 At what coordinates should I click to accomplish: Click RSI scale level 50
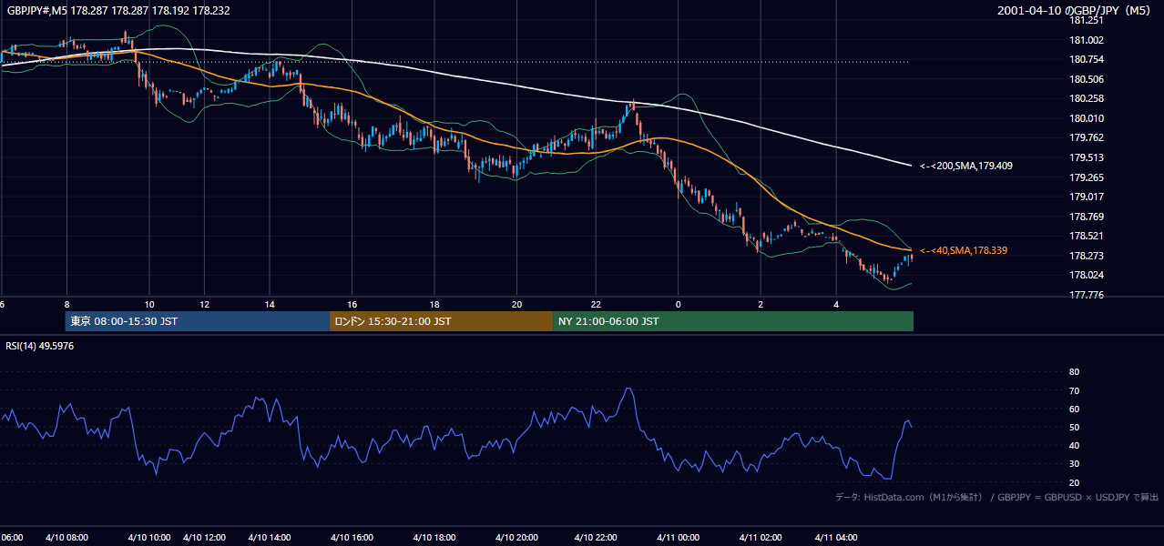(1074, 427)
